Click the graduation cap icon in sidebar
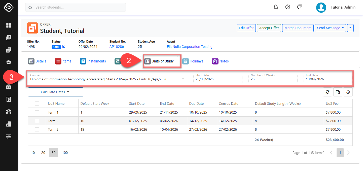This screenshot has width=363, height=171. coord(9,62)
